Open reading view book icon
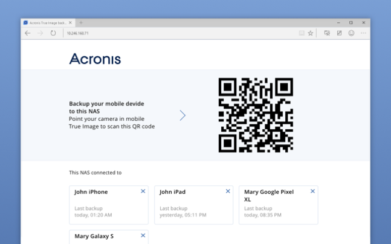Viewport: 391px width, 244px height. [x=302, y=33]
